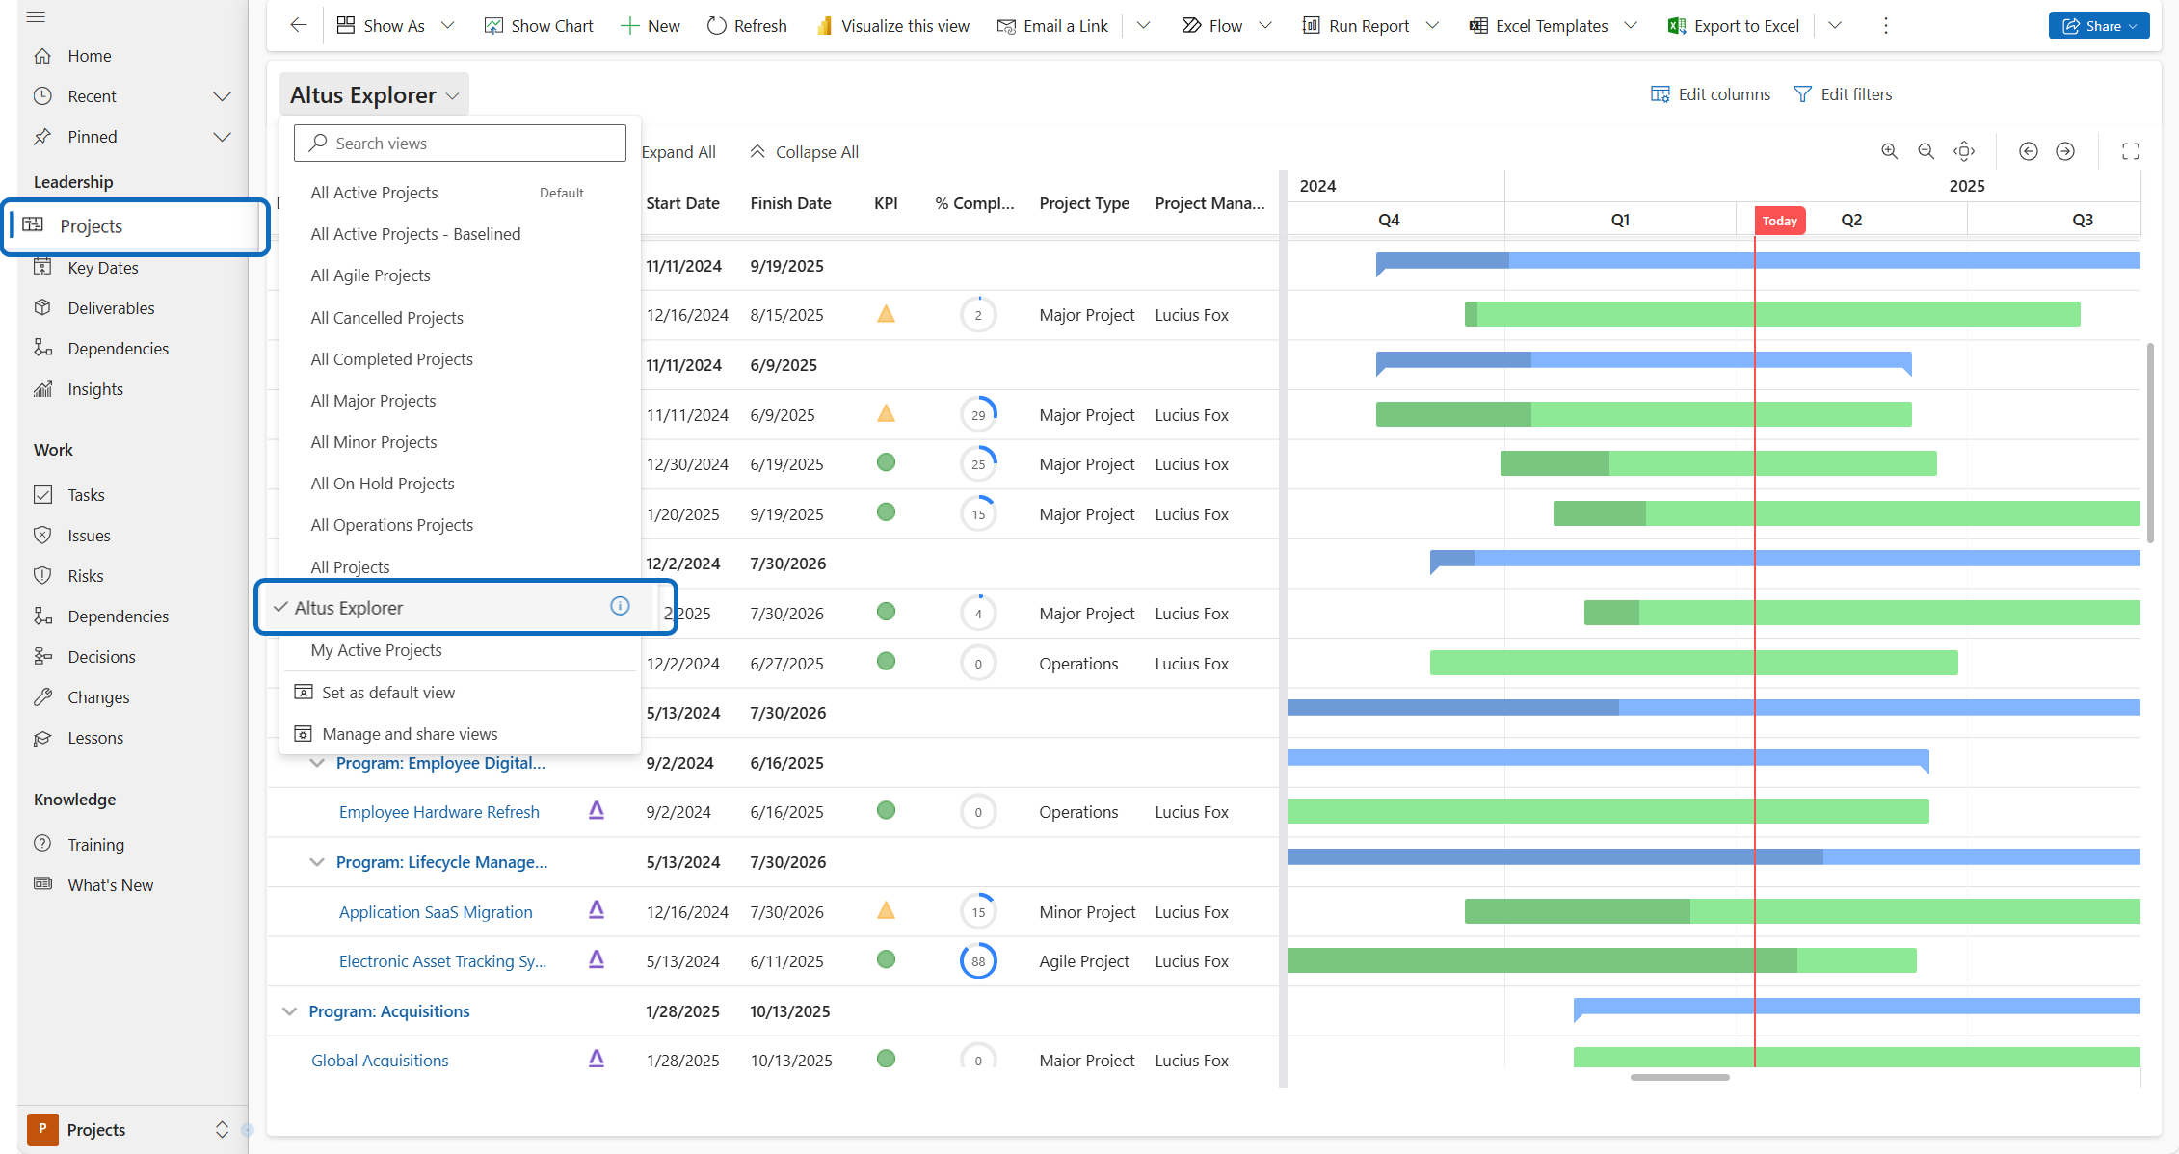This screenshot has height=1154, width=2179.
Task: Go back using the back arrow
Action: tap(299, 25)
